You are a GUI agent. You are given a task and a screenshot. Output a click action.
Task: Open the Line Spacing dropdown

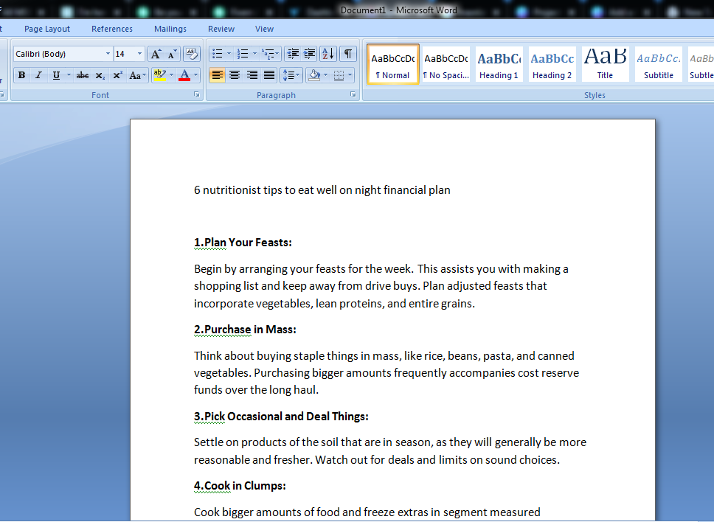click(292, 76)
